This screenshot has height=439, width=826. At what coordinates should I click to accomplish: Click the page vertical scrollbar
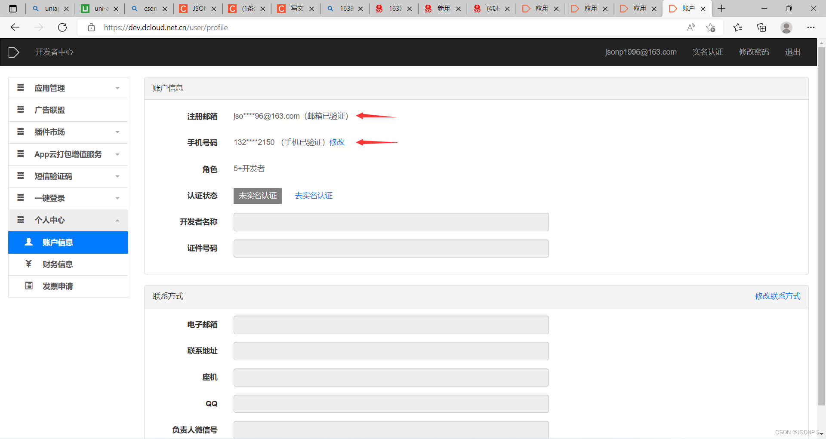[821, 226]
